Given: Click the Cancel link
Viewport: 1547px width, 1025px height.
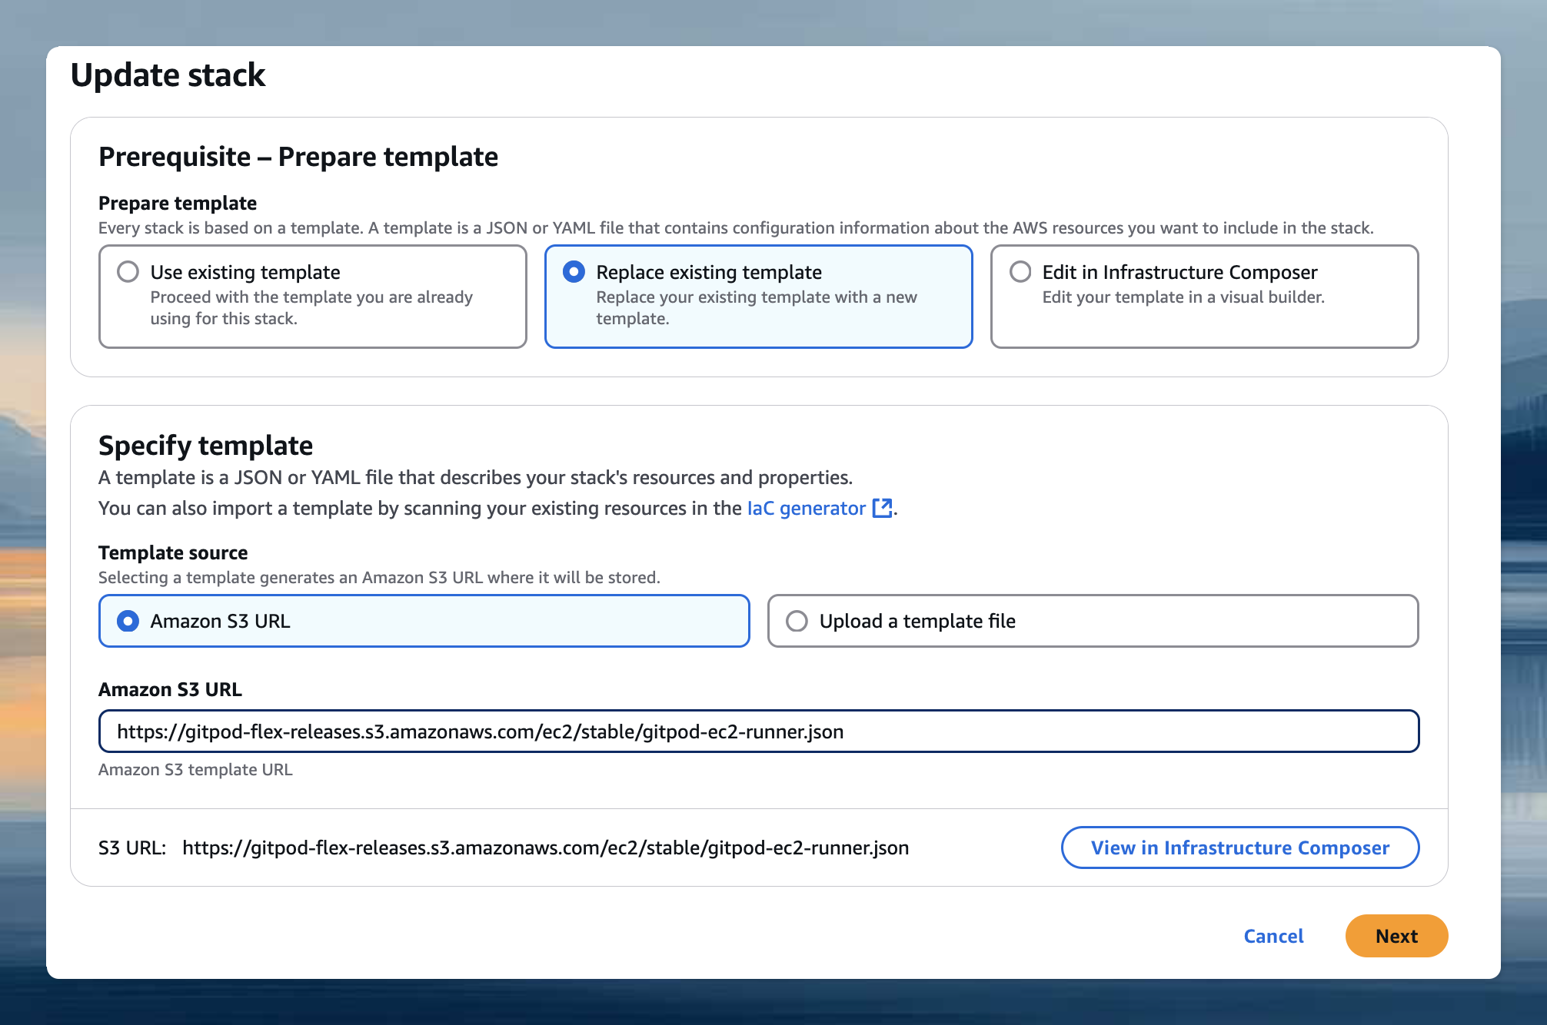Looking at the screenshot, I should [x=1273, y=936].
